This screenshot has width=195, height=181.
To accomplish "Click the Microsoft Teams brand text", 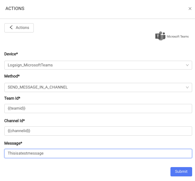I will pos(178,36).
